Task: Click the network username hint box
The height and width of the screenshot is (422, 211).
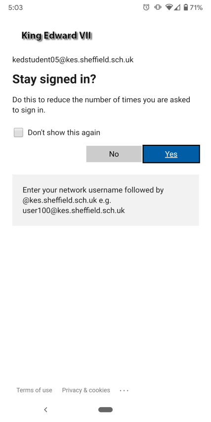Action: click(x=106, y=200)
